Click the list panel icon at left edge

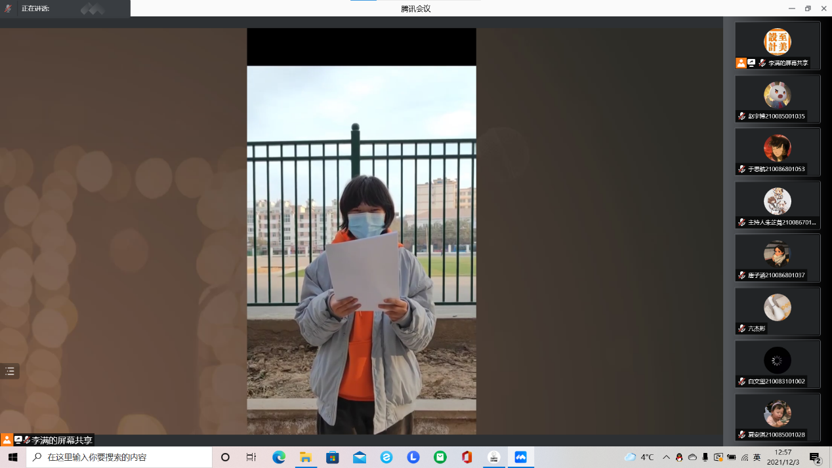click(10, 371)
